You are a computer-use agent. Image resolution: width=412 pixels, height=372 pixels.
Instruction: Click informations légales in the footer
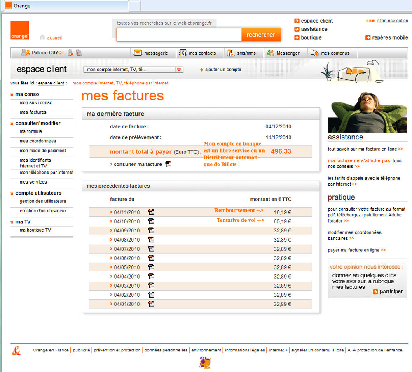point(245,350)
